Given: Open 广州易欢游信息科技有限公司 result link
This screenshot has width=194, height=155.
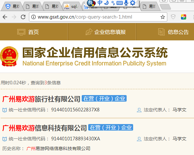Looking at the screenshot, I should click(x=45, y=128).
